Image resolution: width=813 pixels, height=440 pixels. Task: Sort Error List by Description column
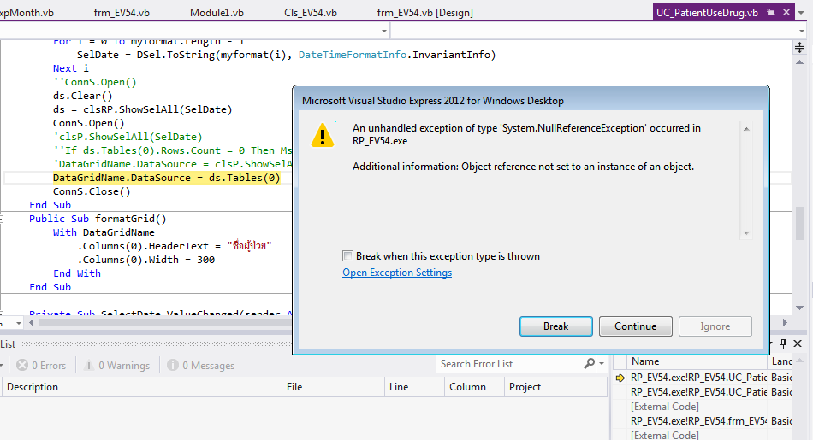142,387
